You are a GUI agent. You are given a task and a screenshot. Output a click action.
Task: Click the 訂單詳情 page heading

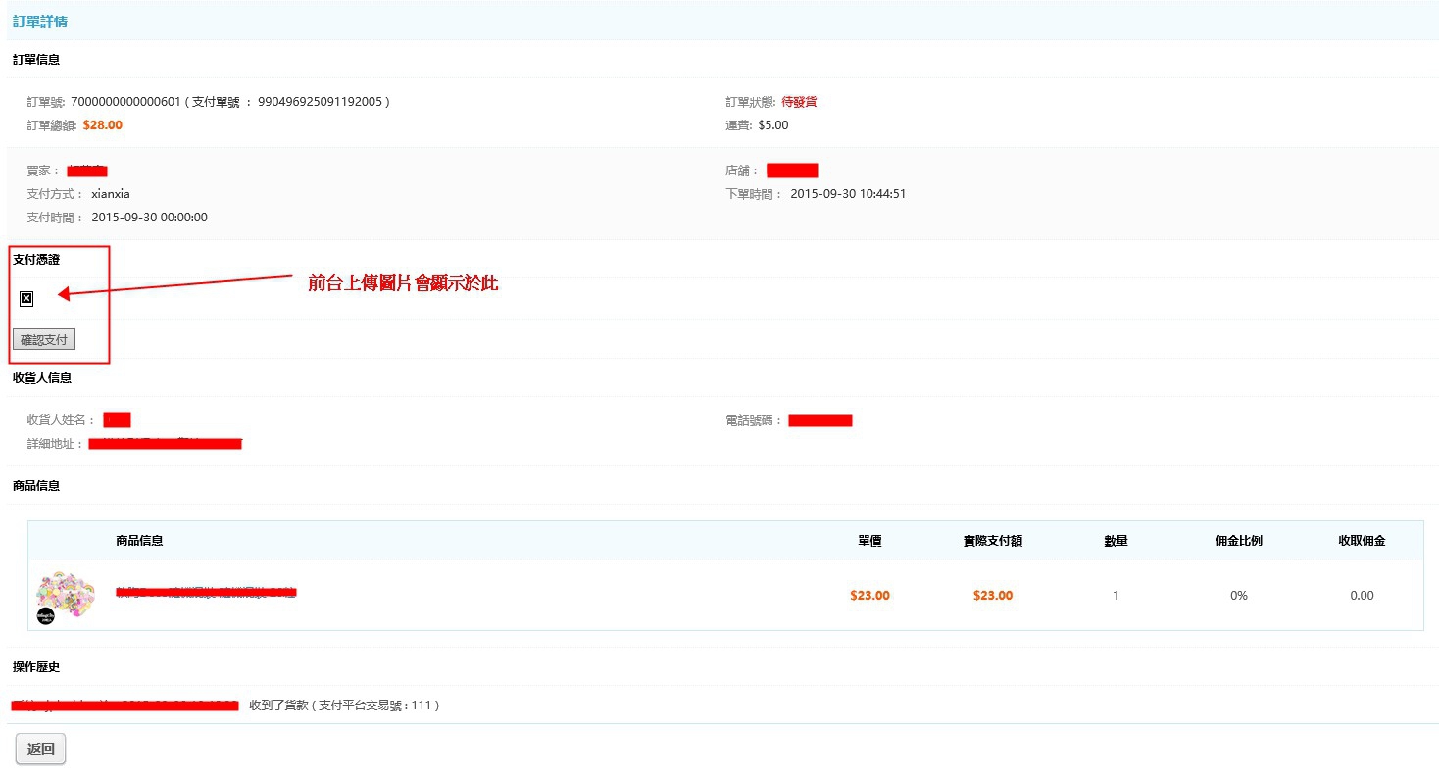pos(40,22)
